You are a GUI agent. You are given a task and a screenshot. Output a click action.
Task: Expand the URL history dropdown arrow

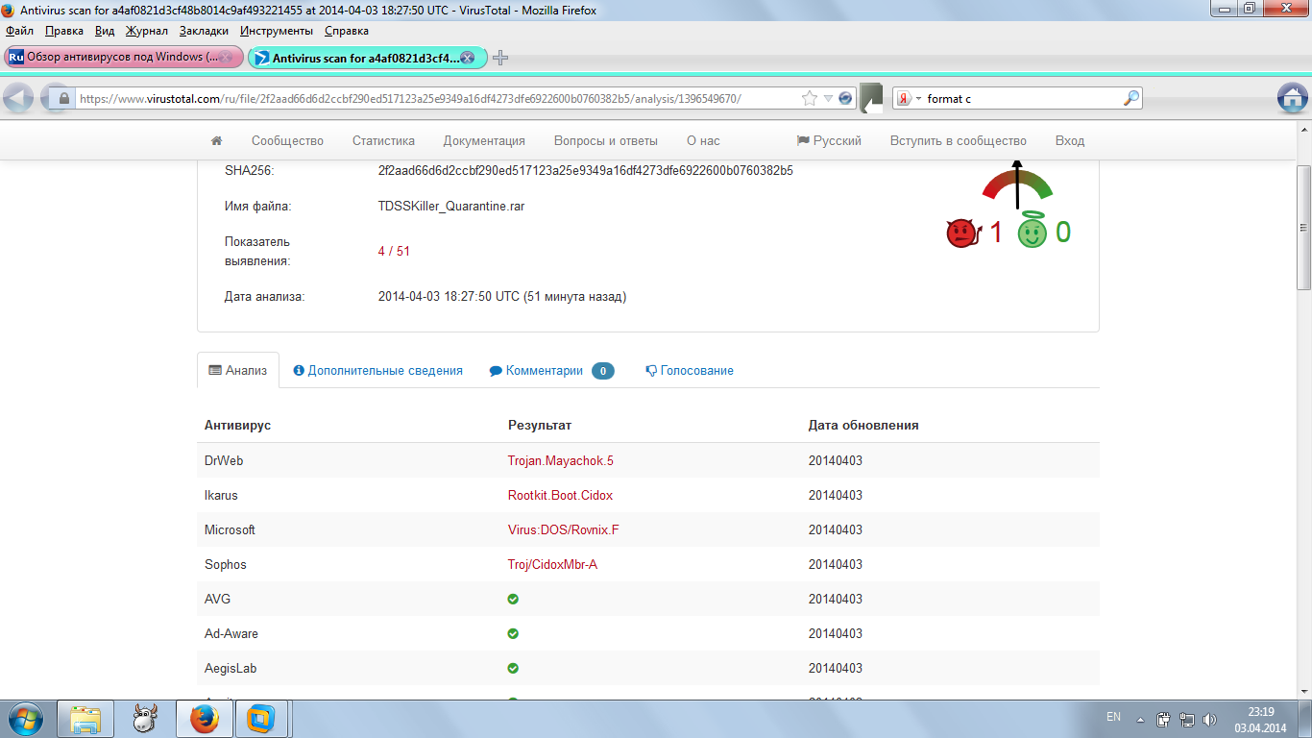828,98
